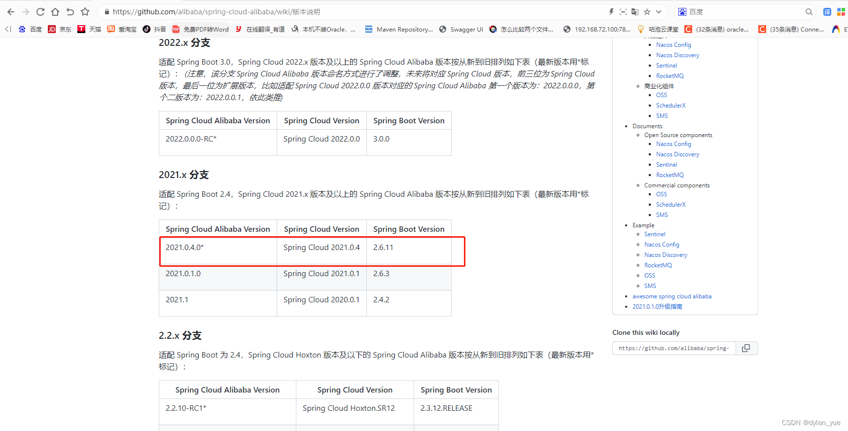Click the lightning speed mode icon
This screenshot has width=848, height=431.
611,12
